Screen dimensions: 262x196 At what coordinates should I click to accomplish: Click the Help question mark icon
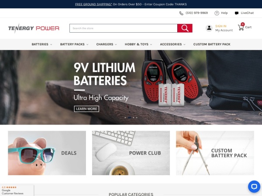[217, 13]
